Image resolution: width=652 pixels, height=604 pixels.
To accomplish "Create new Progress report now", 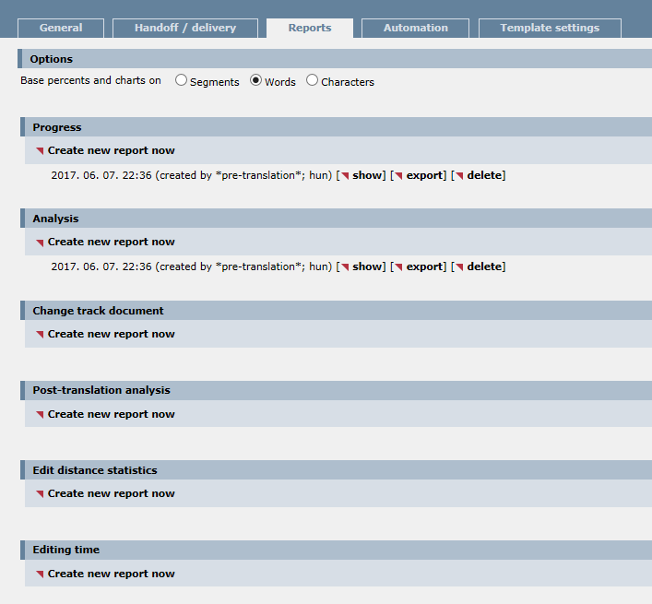I will coord(111,150).
